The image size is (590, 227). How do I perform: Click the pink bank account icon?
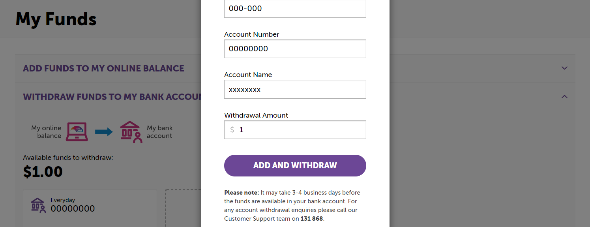tap(131, 132)
